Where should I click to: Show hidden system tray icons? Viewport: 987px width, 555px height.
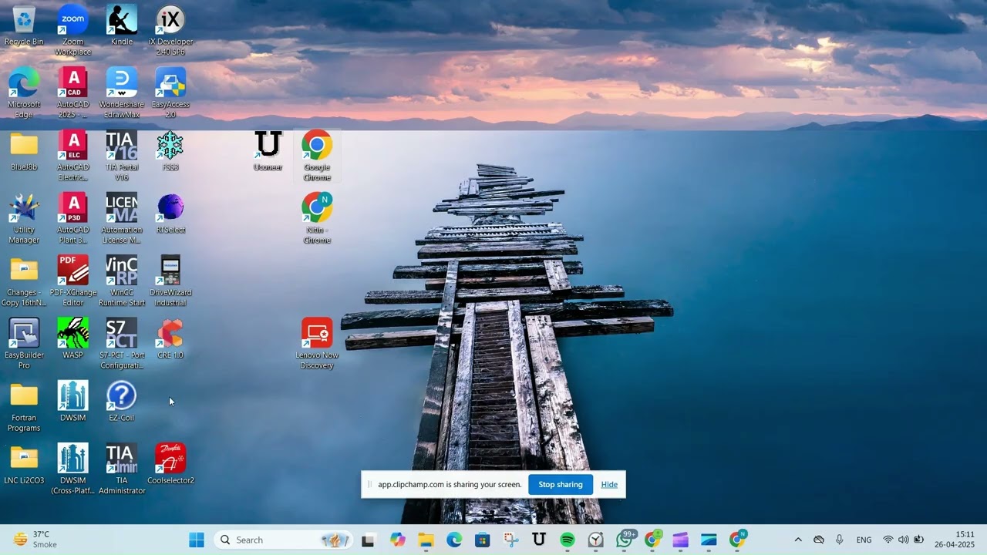pos(798,540)
